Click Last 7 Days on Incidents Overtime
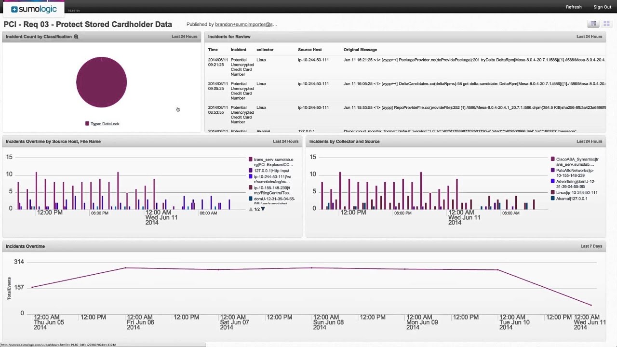This screenshot has height=347, width=617. [591, 246]
